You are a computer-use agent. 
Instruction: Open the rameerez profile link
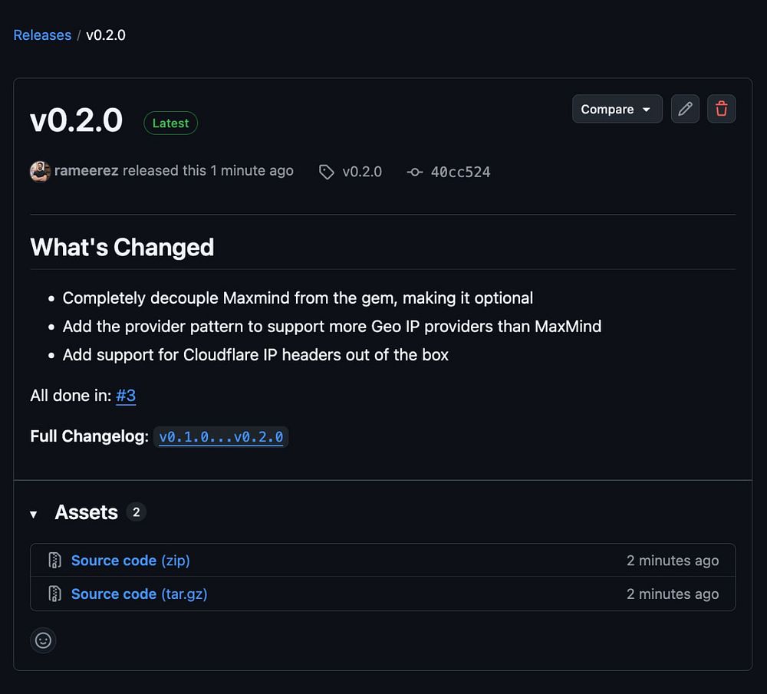click(86, 170)
